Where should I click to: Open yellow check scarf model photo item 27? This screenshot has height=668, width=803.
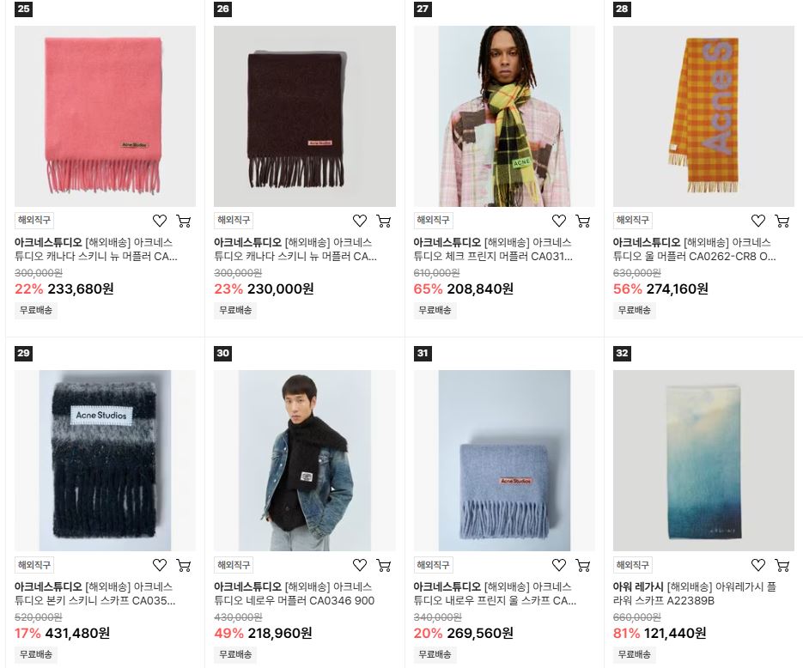(504, 116)
